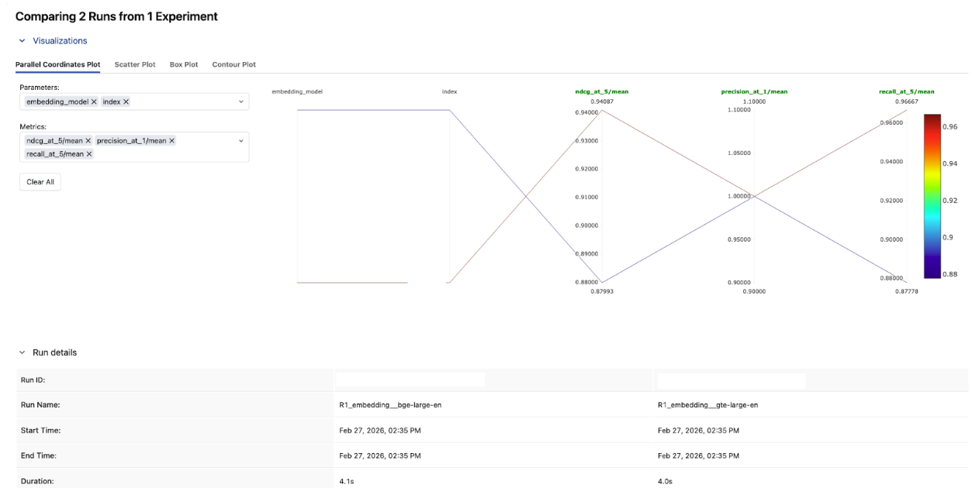
Task: Remove the index parameter tag
Action: point(126,102)
